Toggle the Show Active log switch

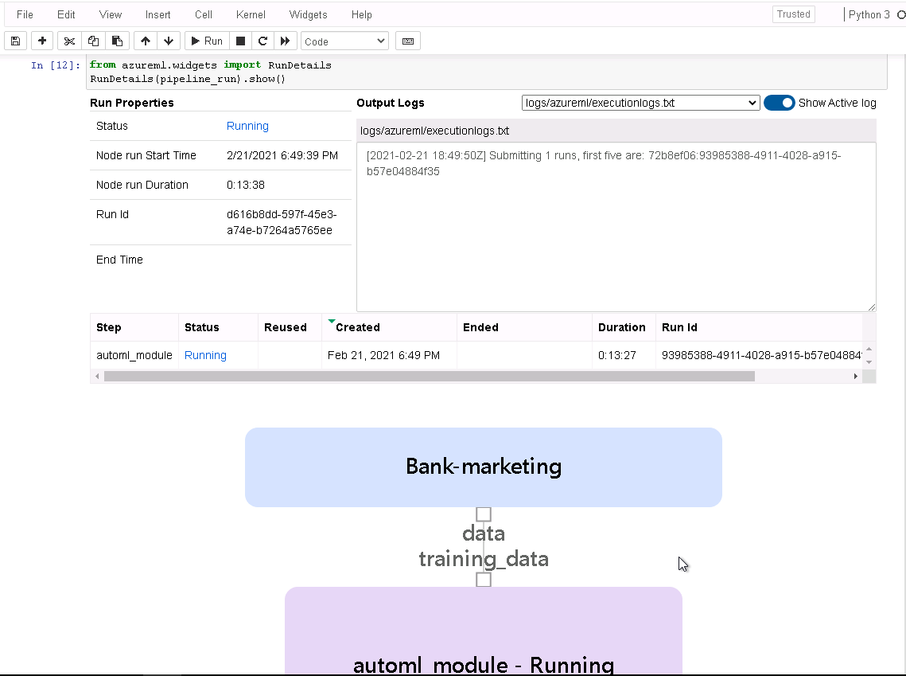point(779,103)
